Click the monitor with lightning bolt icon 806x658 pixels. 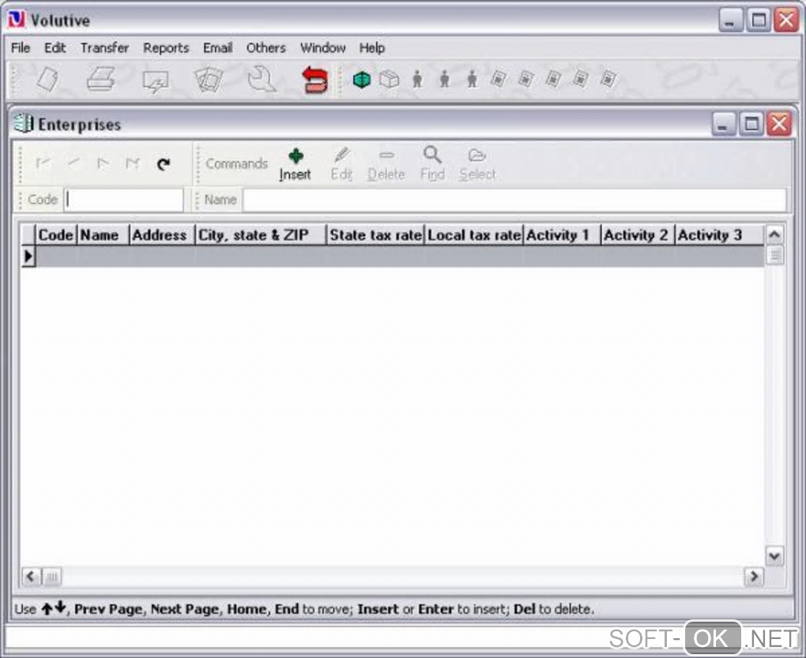tap(155, 81)
